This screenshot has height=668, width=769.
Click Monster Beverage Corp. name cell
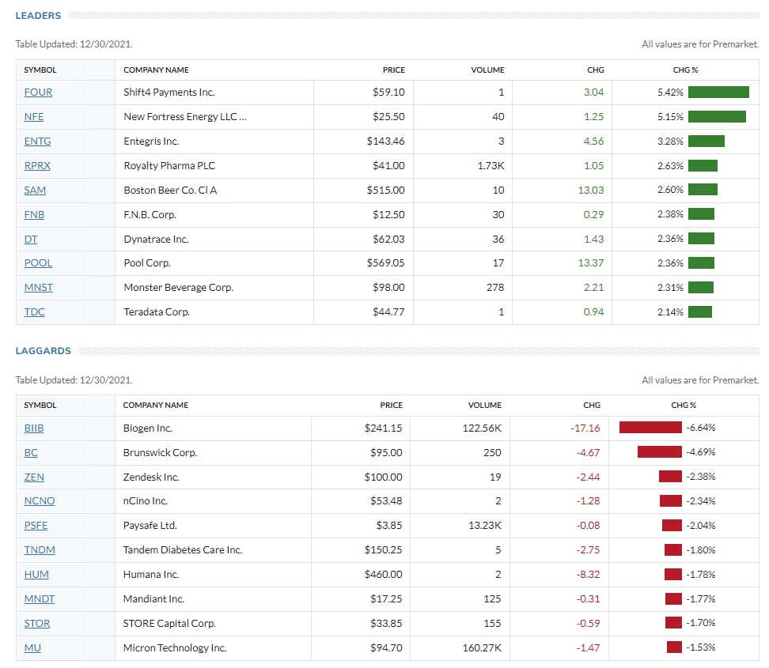179,288
